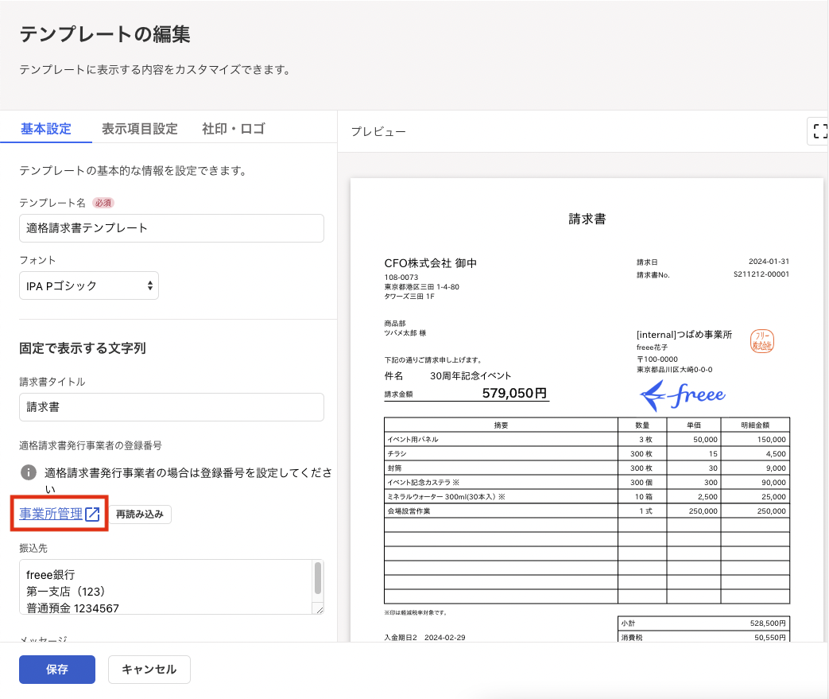The height and width of the screenshot is (699, 829).
Task: Click the date 2024-01-31 in preview
Action: [x=769, y=262]
